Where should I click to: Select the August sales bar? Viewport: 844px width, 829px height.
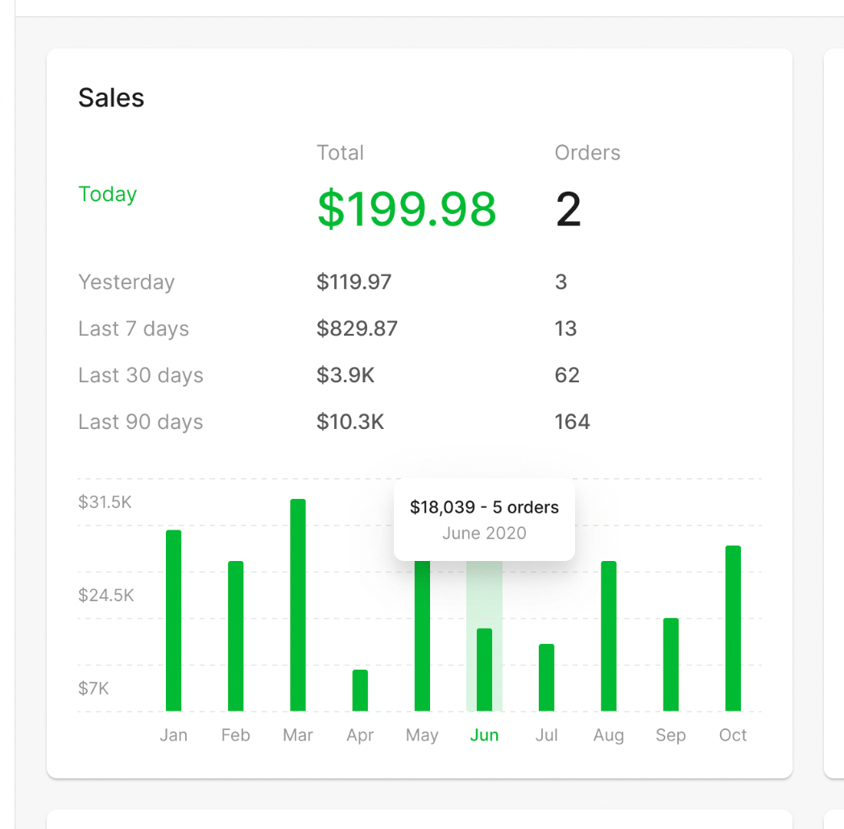click(609, 636)
